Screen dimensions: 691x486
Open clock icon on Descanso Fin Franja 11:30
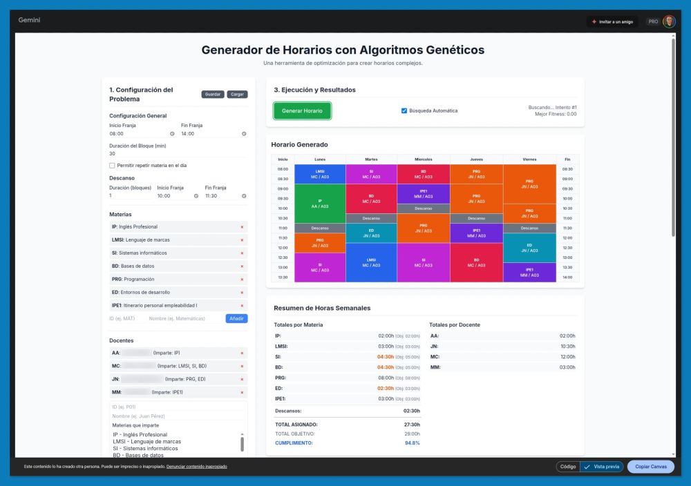[244, 196]
